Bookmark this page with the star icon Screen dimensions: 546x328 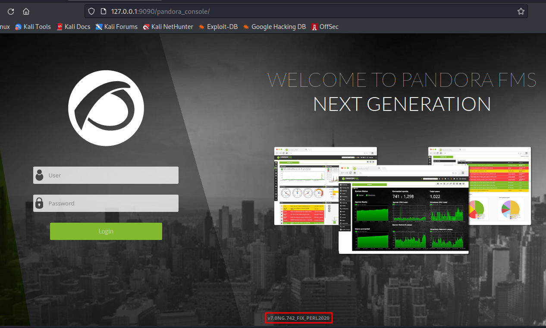point(521,11)
